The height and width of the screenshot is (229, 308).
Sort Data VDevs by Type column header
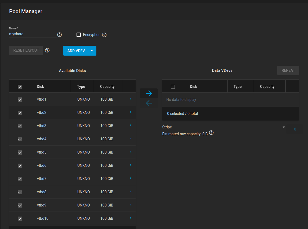click(x=238, y=87)
